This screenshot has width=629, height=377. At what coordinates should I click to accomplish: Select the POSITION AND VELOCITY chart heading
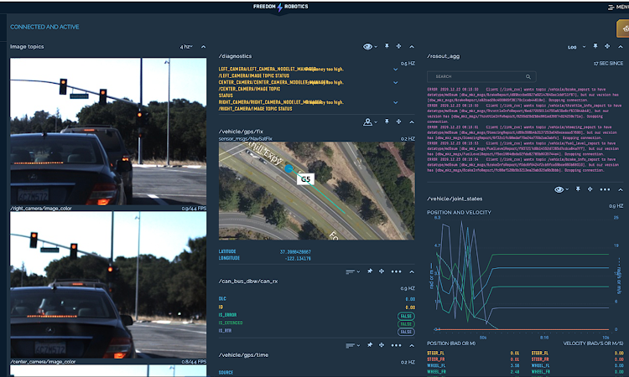[459, 213]
